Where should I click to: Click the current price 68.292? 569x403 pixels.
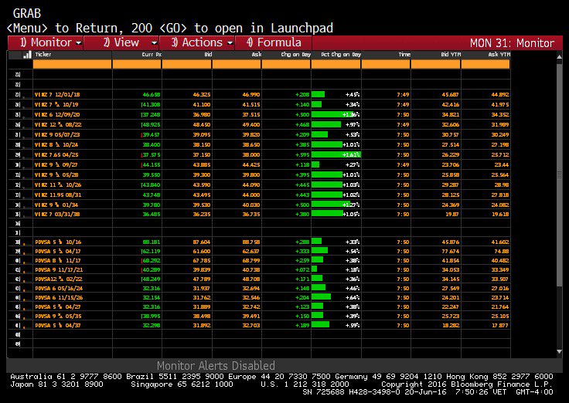pyautogui.click(x=151, y=261)
